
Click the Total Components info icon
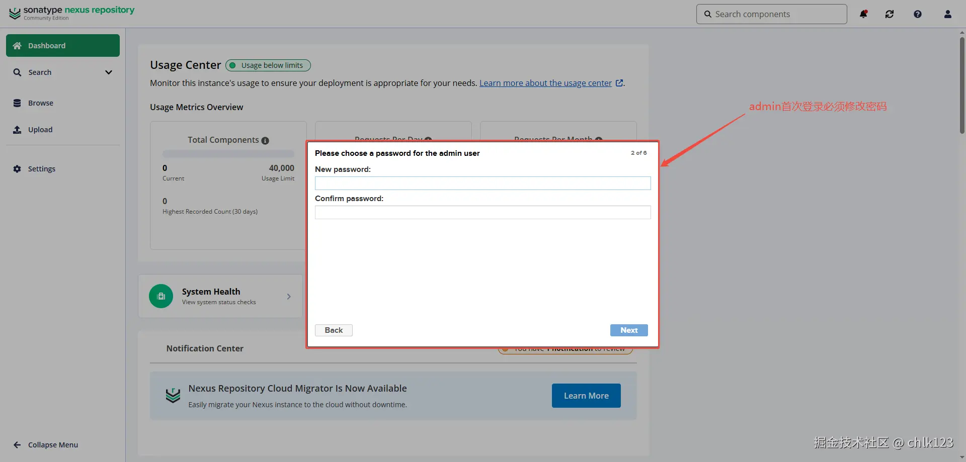tap(265, 141)
